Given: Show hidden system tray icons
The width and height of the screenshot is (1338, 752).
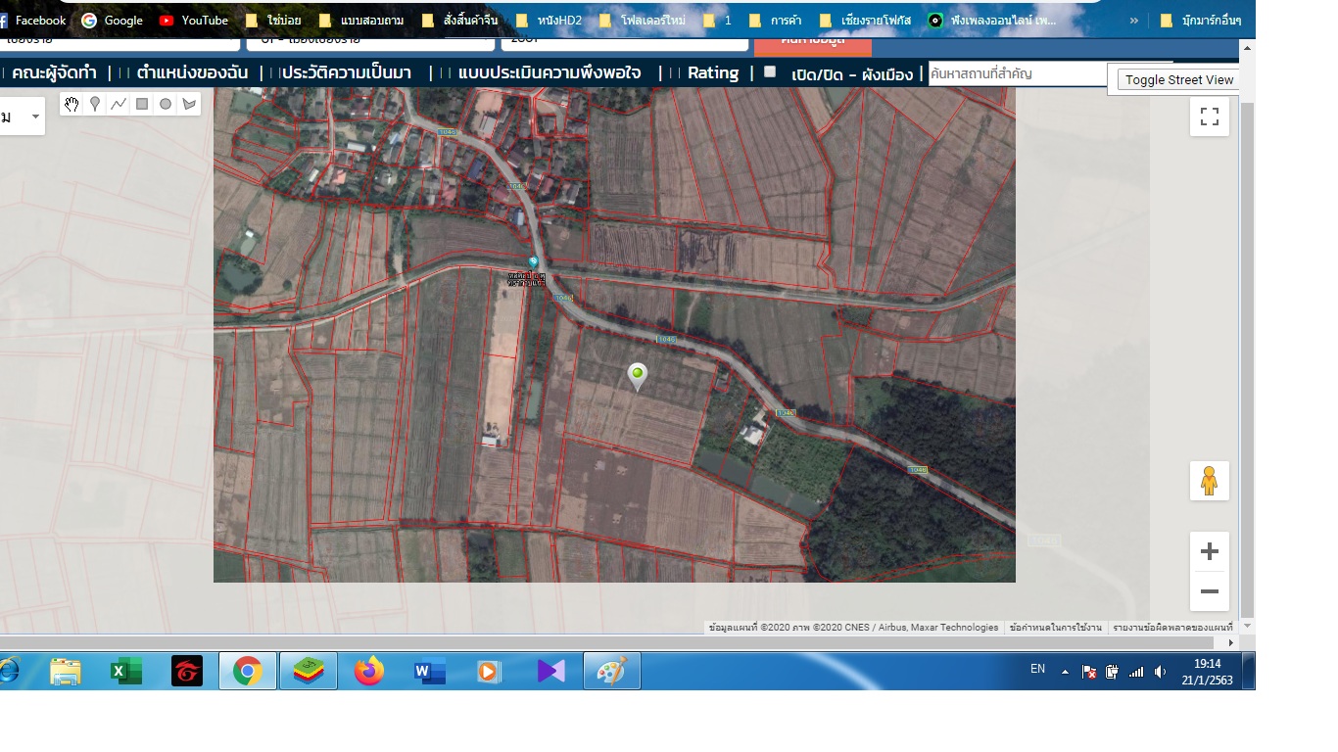Looking at the screenshot, I should coord(1065,672).
